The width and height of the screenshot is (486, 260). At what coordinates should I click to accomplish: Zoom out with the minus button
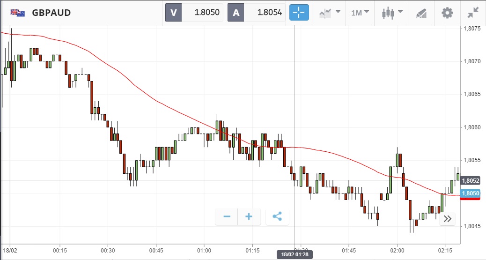227,216
